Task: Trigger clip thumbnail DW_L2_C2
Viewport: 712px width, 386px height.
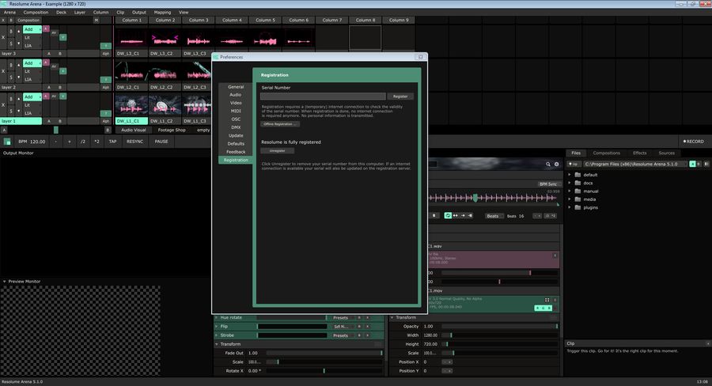Action: tap(165, 71)
